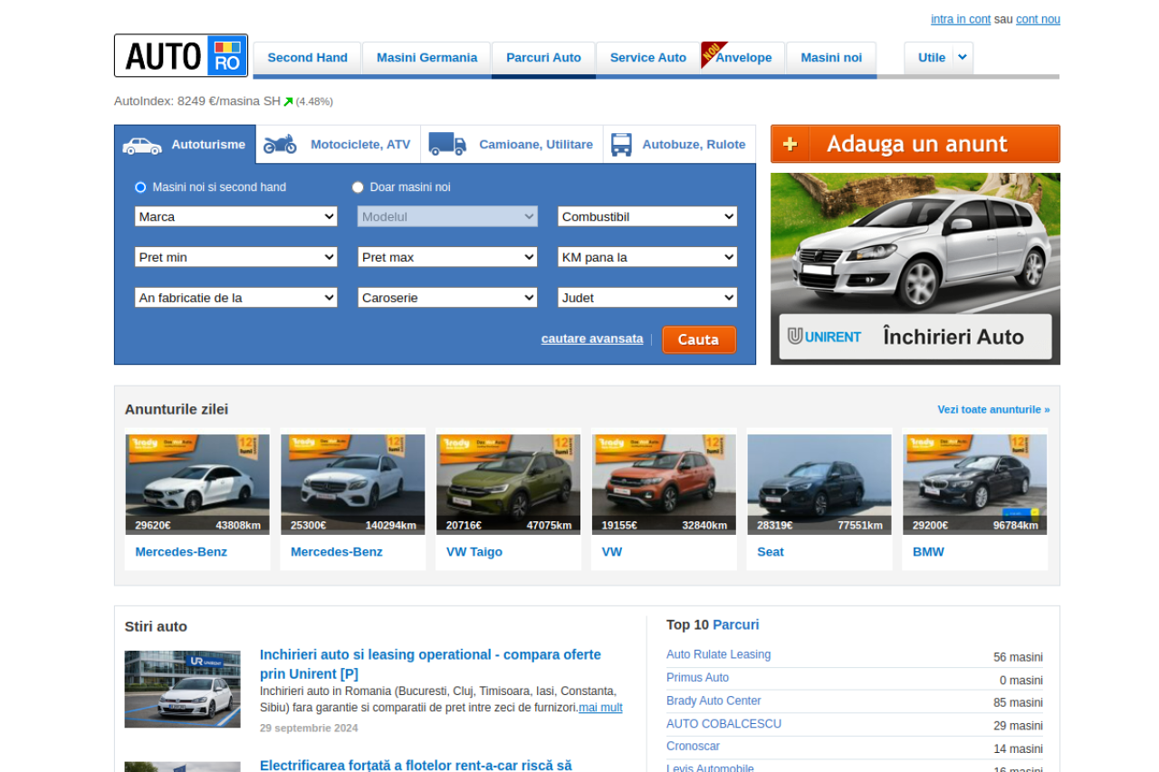Follow the cautare avansata link
This screenshot has width=1159, height=772.
[x=592, y=338]
